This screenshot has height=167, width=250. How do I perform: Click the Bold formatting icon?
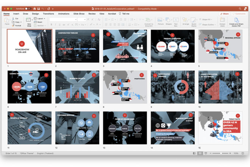(x=52, y=25)
